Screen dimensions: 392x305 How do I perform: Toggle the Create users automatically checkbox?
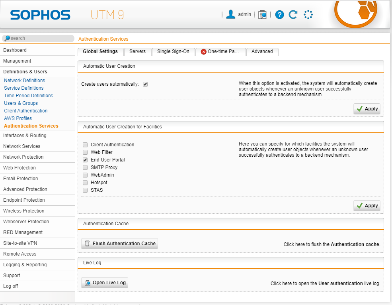(x=145, y=84)
